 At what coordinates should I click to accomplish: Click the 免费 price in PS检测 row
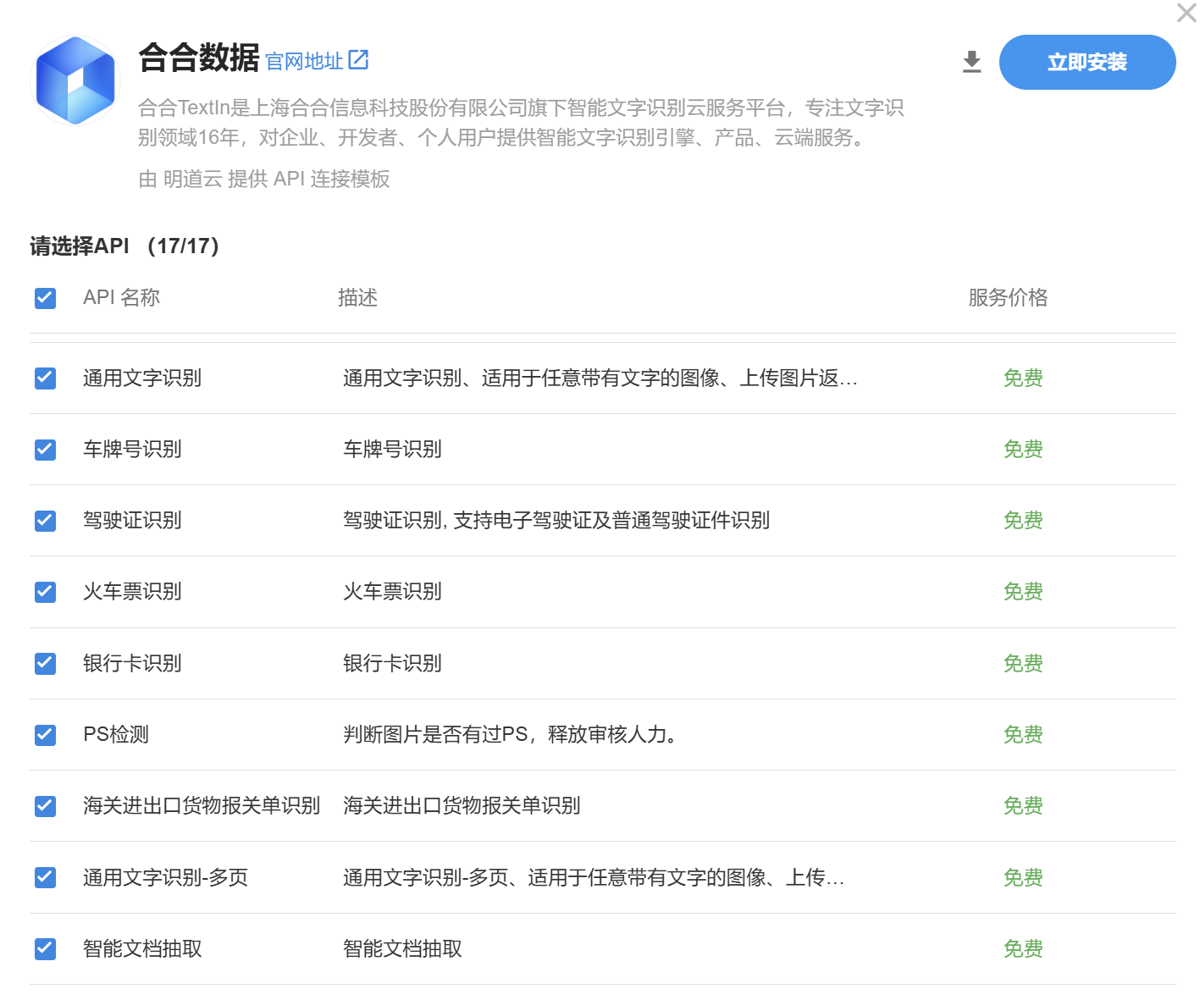click(x=1023, y=734)
